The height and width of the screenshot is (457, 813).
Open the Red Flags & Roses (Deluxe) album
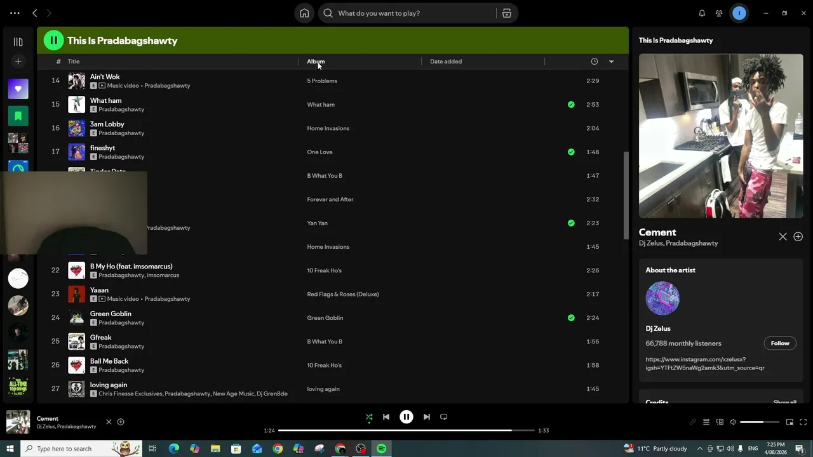pyautogui.click(x=343, y=295)
